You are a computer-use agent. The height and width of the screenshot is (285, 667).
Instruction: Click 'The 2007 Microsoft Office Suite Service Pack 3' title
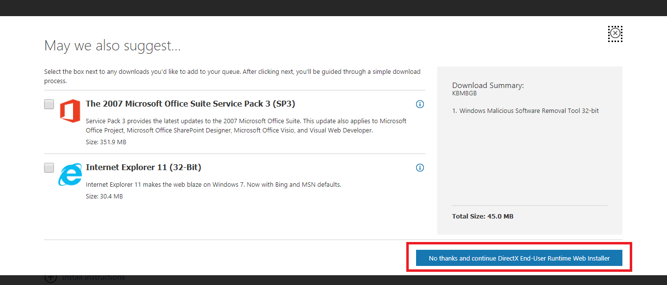190,104
